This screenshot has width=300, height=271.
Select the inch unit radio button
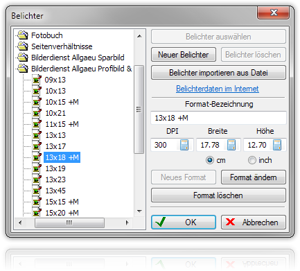[252, 160]
